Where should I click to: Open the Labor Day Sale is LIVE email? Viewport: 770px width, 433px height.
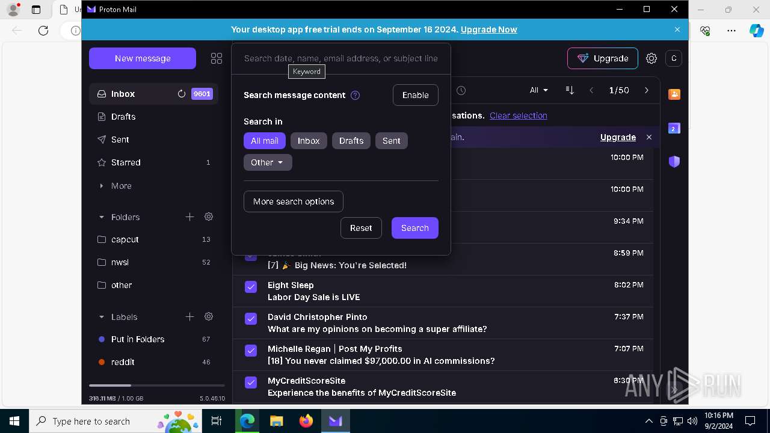coord(443,291)
